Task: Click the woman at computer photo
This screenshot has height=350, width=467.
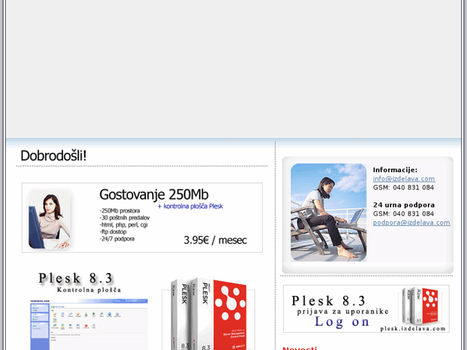Action: tap(49, 220)
